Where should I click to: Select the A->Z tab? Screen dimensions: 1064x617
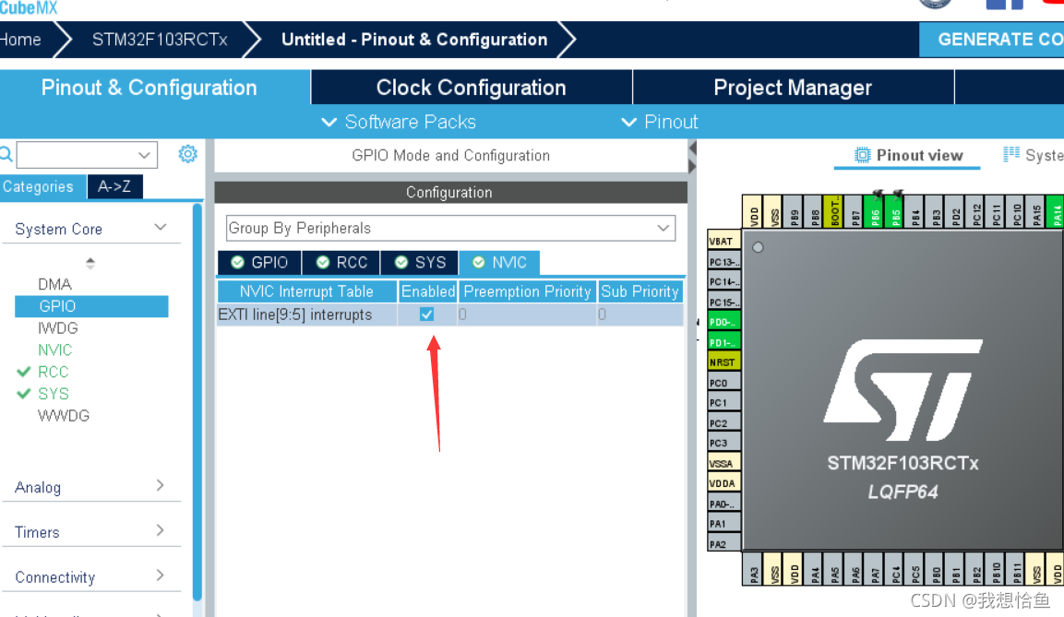(114, 186)
